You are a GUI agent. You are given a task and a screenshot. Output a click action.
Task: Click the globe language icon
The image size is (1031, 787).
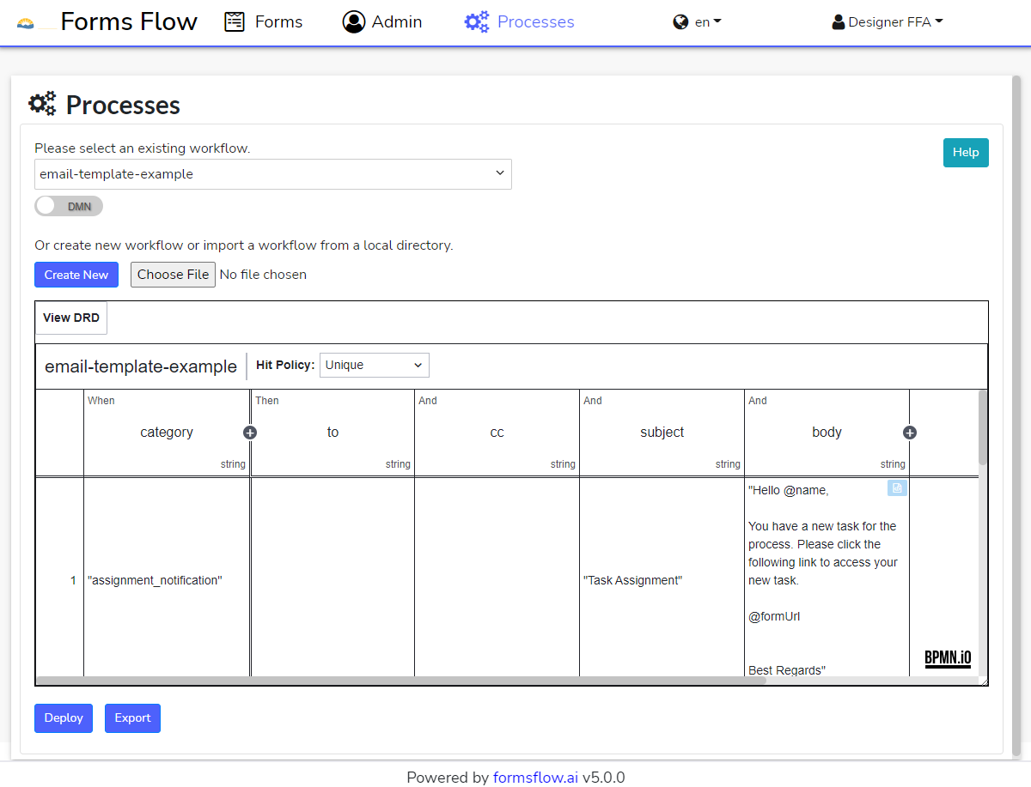pos(681,22)
